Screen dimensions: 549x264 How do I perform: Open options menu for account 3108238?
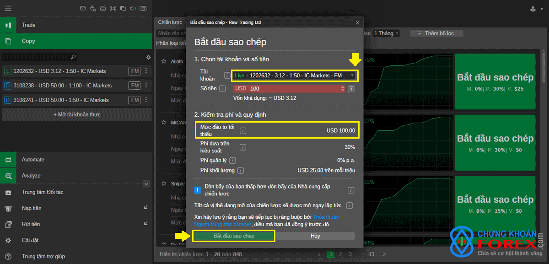(x=146, y=86)
